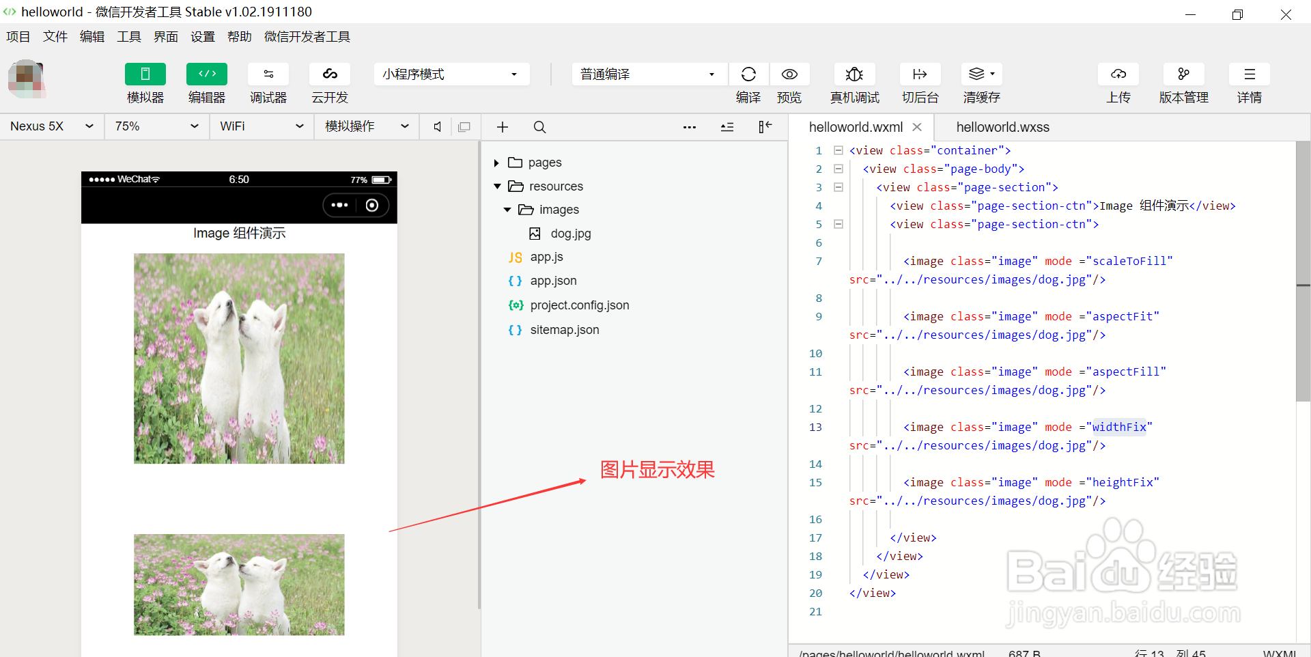The width and height of the screenshot is (1311, 657).
Task: Click the upload cloud icon
Action: pyautogui.click(x=1118, y=74)
